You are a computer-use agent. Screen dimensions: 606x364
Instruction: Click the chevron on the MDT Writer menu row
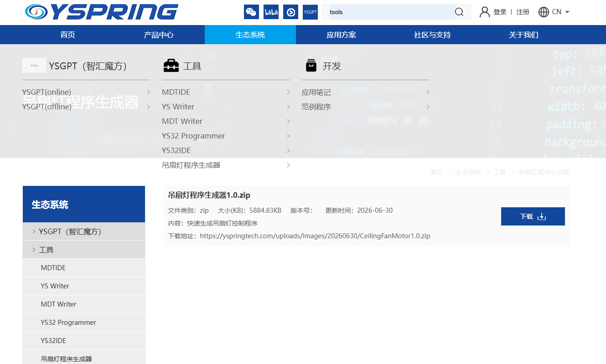click(289, 121)
